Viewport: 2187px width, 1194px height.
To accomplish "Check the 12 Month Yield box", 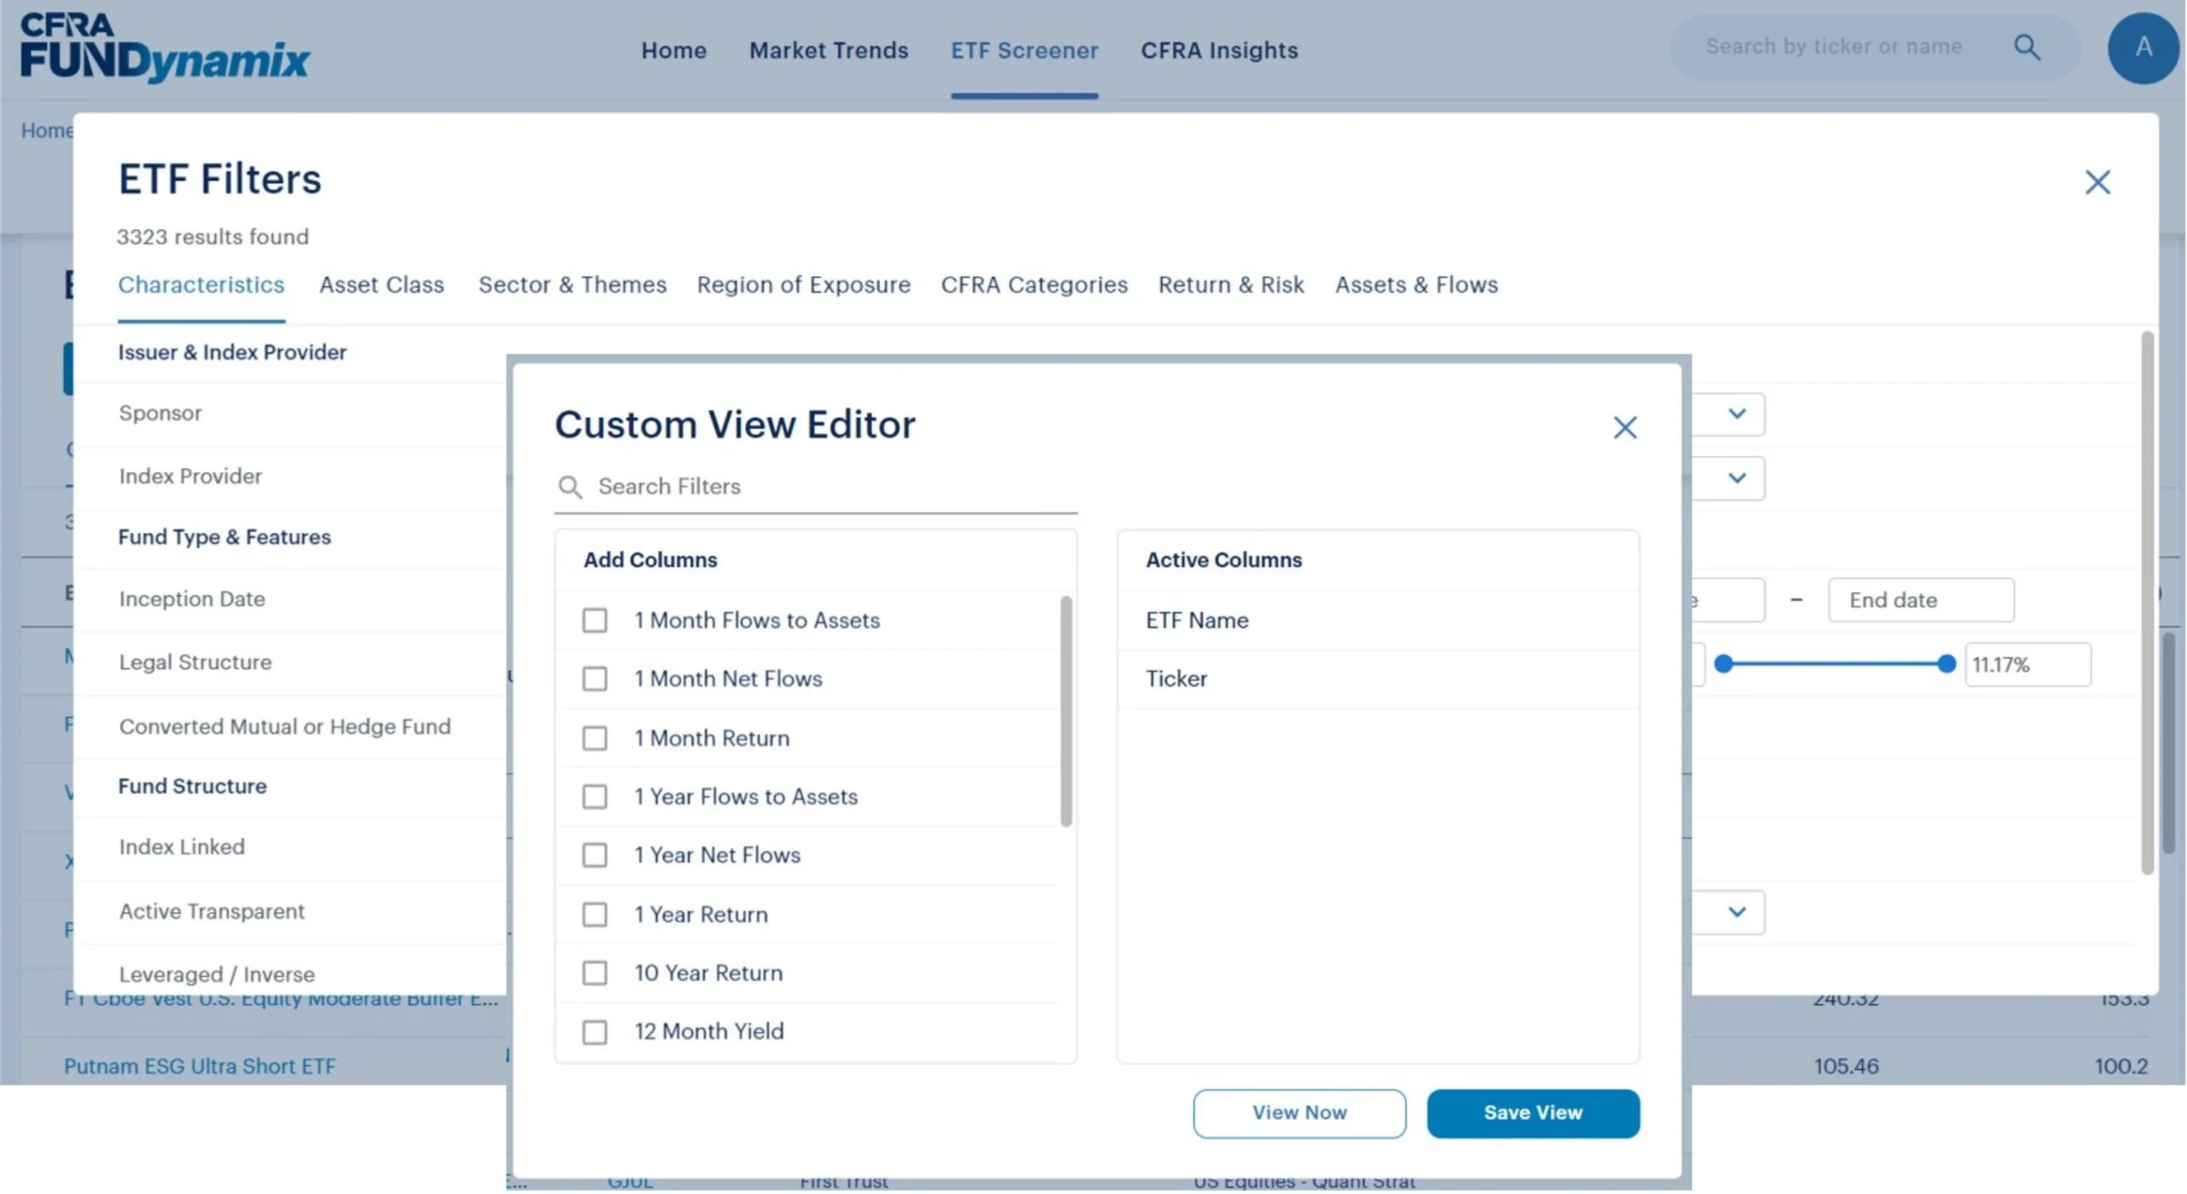I will pyautogui.click(x=595, y=1033).
